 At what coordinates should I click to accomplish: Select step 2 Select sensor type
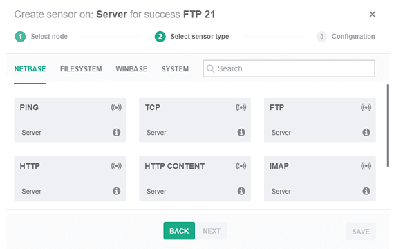point(191,37)
